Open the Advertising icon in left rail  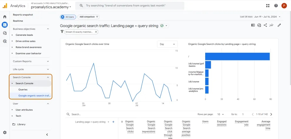(x=5, y=41)
